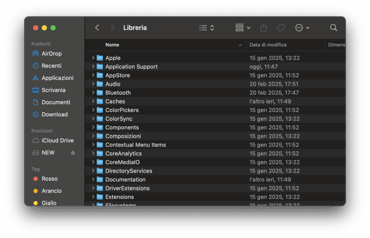370x238 pixels.
Task: Select the Audio folder icon
Action: 100,84
